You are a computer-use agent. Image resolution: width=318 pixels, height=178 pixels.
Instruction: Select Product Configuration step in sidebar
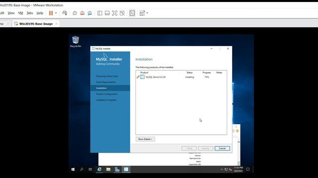pos(107,94)
